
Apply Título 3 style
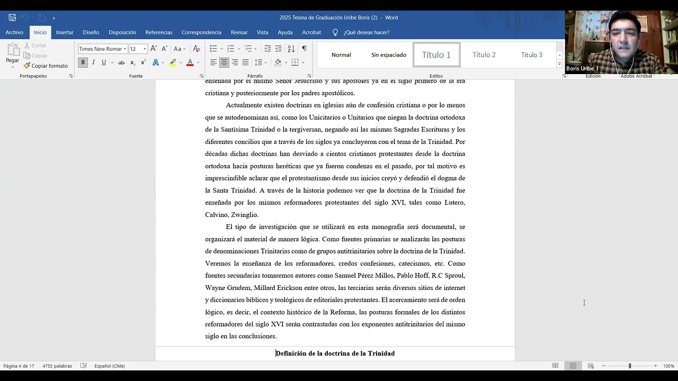click(532, 55)
